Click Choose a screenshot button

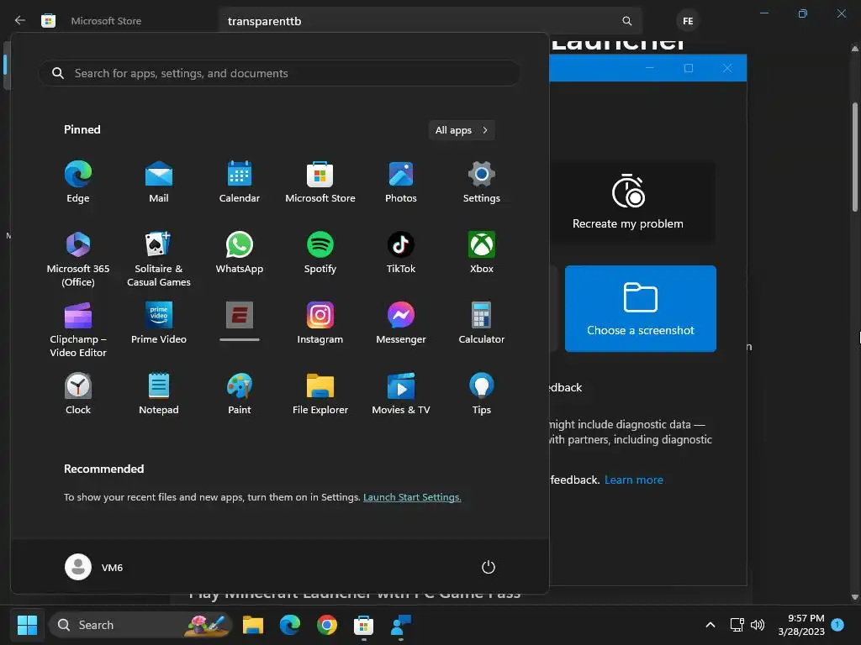640,309
